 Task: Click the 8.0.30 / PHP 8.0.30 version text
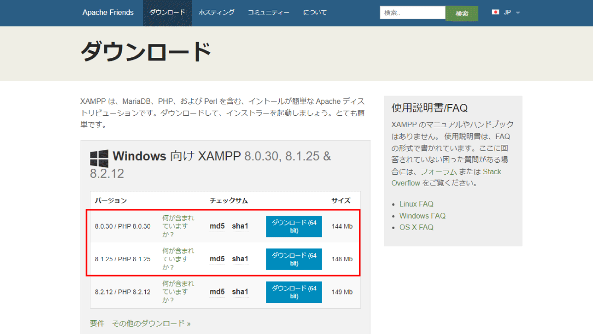(123, 227)
